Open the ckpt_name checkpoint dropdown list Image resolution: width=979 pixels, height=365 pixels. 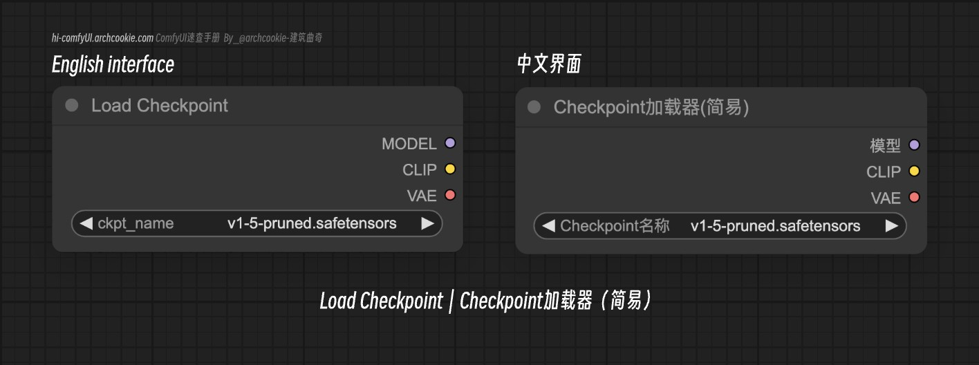(x=257, y=223)
